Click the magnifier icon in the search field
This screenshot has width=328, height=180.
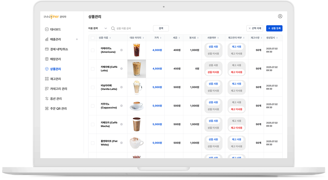coord(113,28)
